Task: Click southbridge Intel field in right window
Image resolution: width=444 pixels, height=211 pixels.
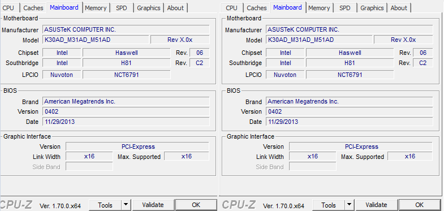Action: (x=285, y=63)
